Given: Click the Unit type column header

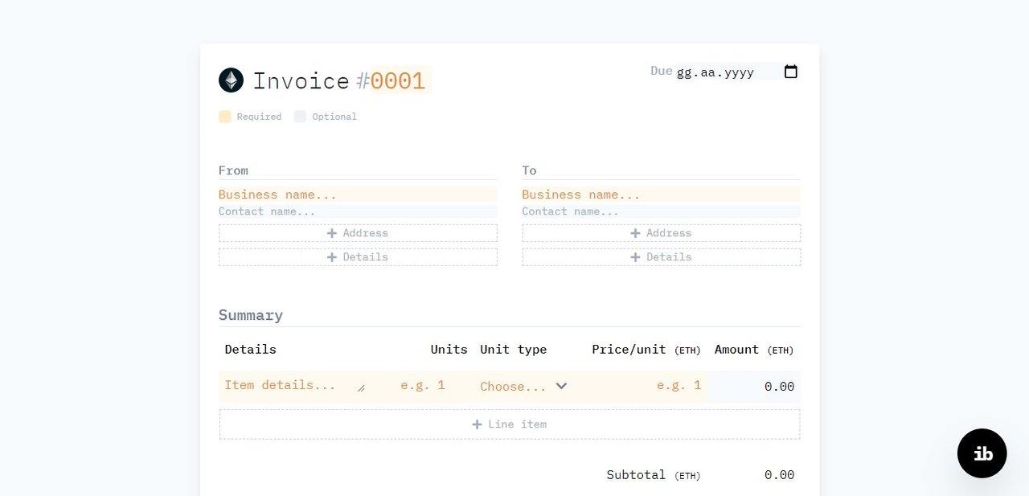Looking at the screenshot, I should pyautogui.click(x=514, y=350).
